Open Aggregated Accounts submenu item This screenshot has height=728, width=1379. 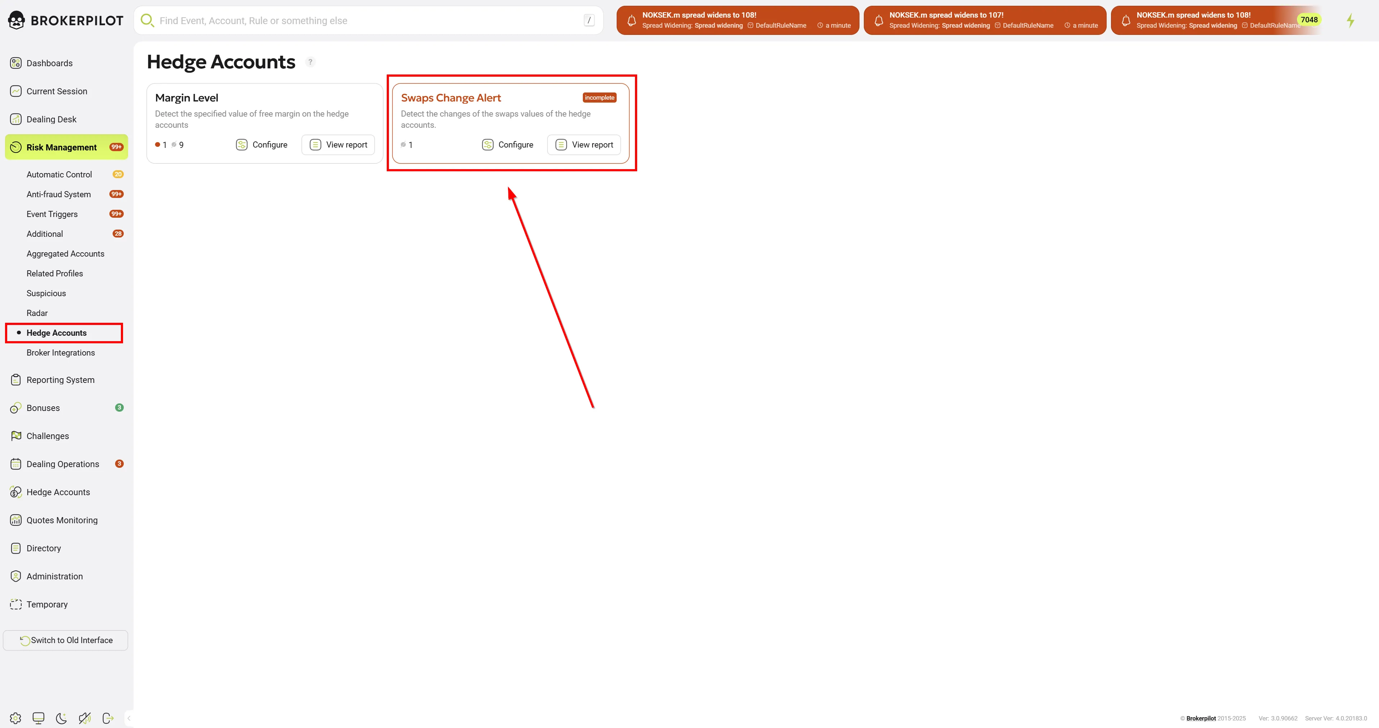(x=65, y=254)
